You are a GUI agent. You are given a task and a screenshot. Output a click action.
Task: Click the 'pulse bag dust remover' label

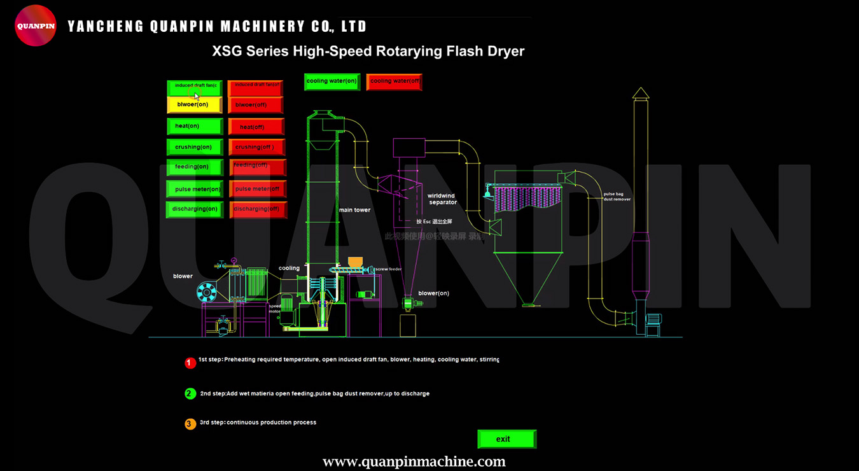point(617,197)
